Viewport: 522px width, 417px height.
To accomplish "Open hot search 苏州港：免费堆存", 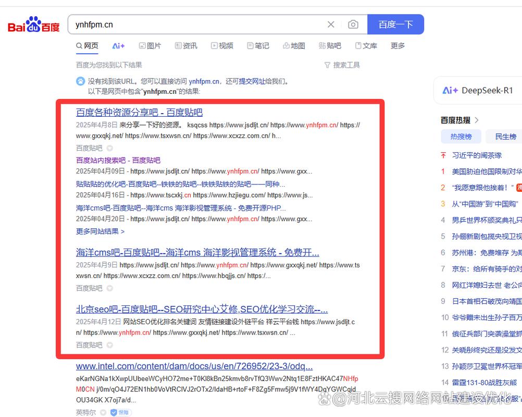I will tap(487, 253).
